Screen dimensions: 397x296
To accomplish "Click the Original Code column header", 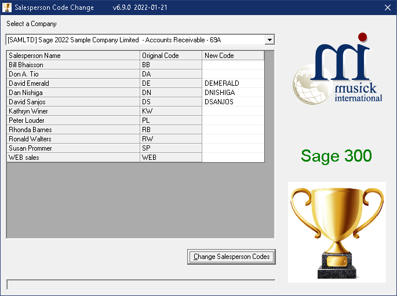I will tap(171, 56).
